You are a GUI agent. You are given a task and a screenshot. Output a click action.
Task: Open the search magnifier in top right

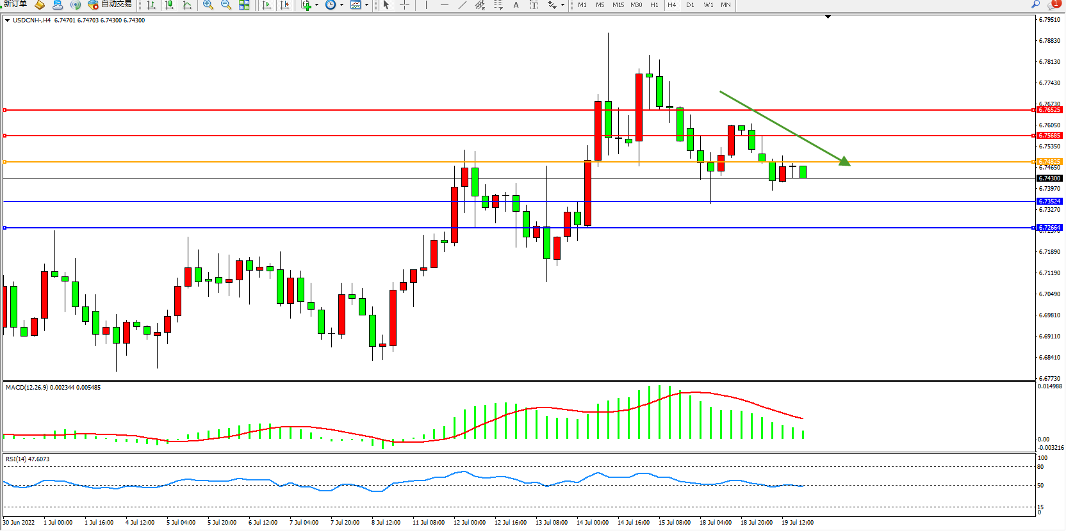(x=1035, y=4)
